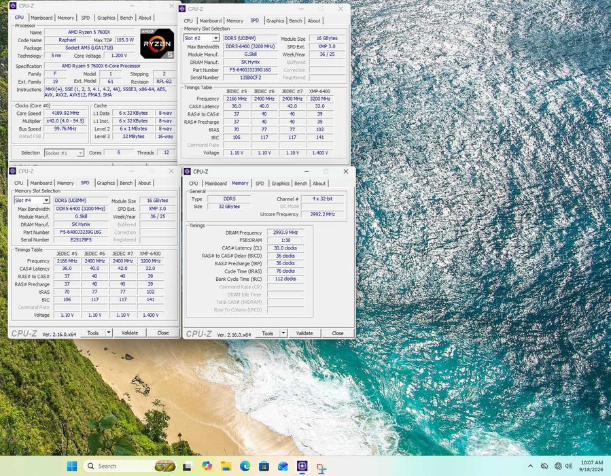This screenshot has width=611, height=476.
Task: Click the revision value 'RPL-B2'
Action: (164, 82)
